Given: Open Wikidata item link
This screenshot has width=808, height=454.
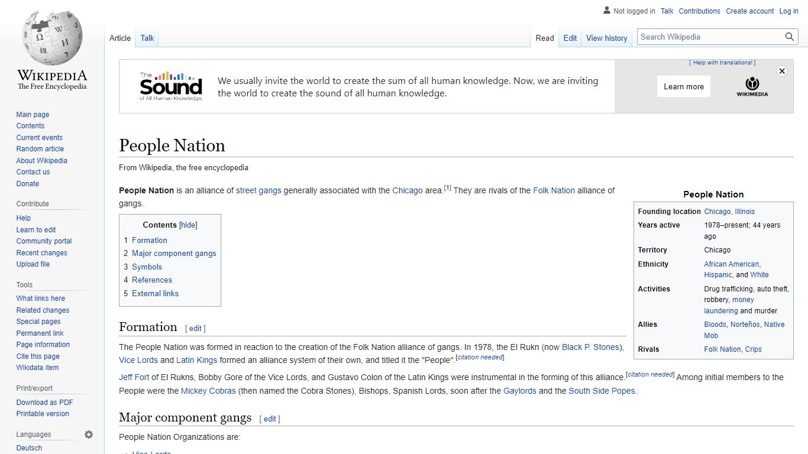Looking at the screenshot, I should pos(37,368).
